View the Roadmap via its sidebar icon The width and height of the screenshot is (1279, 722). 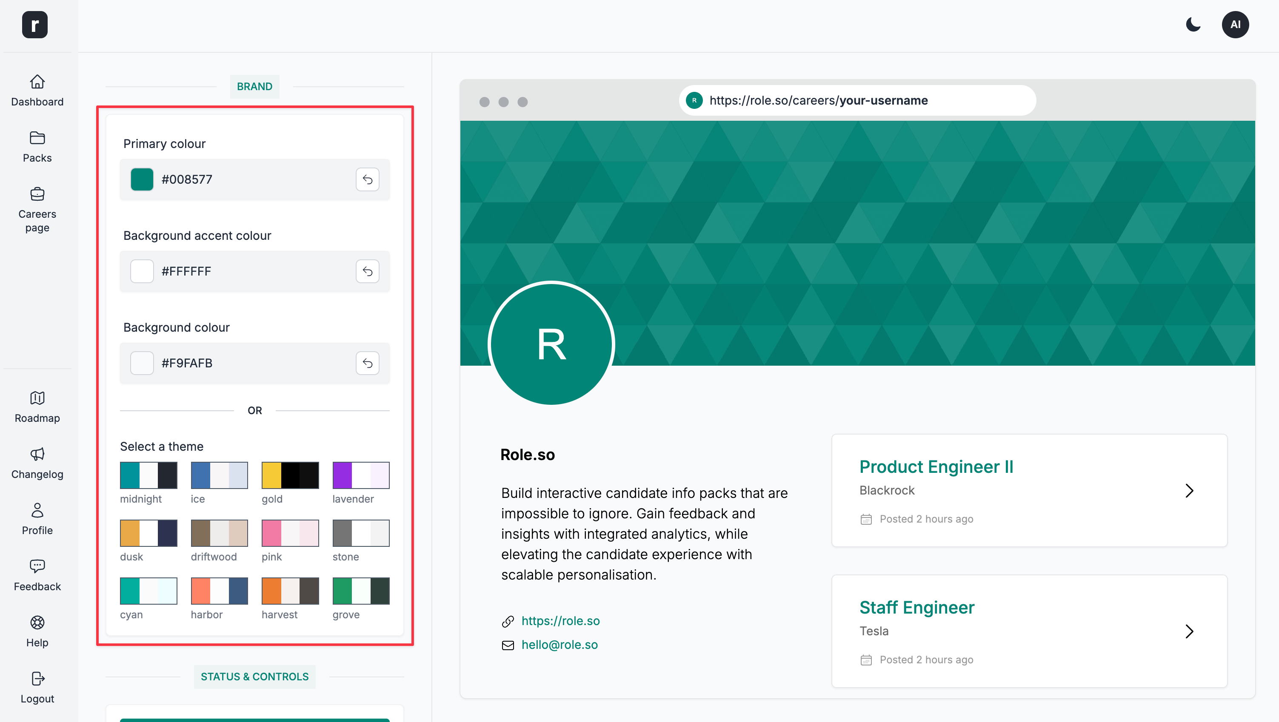37,406
